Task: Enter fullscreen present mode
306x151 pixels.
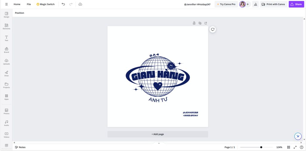Action: (x=295, y=147)
